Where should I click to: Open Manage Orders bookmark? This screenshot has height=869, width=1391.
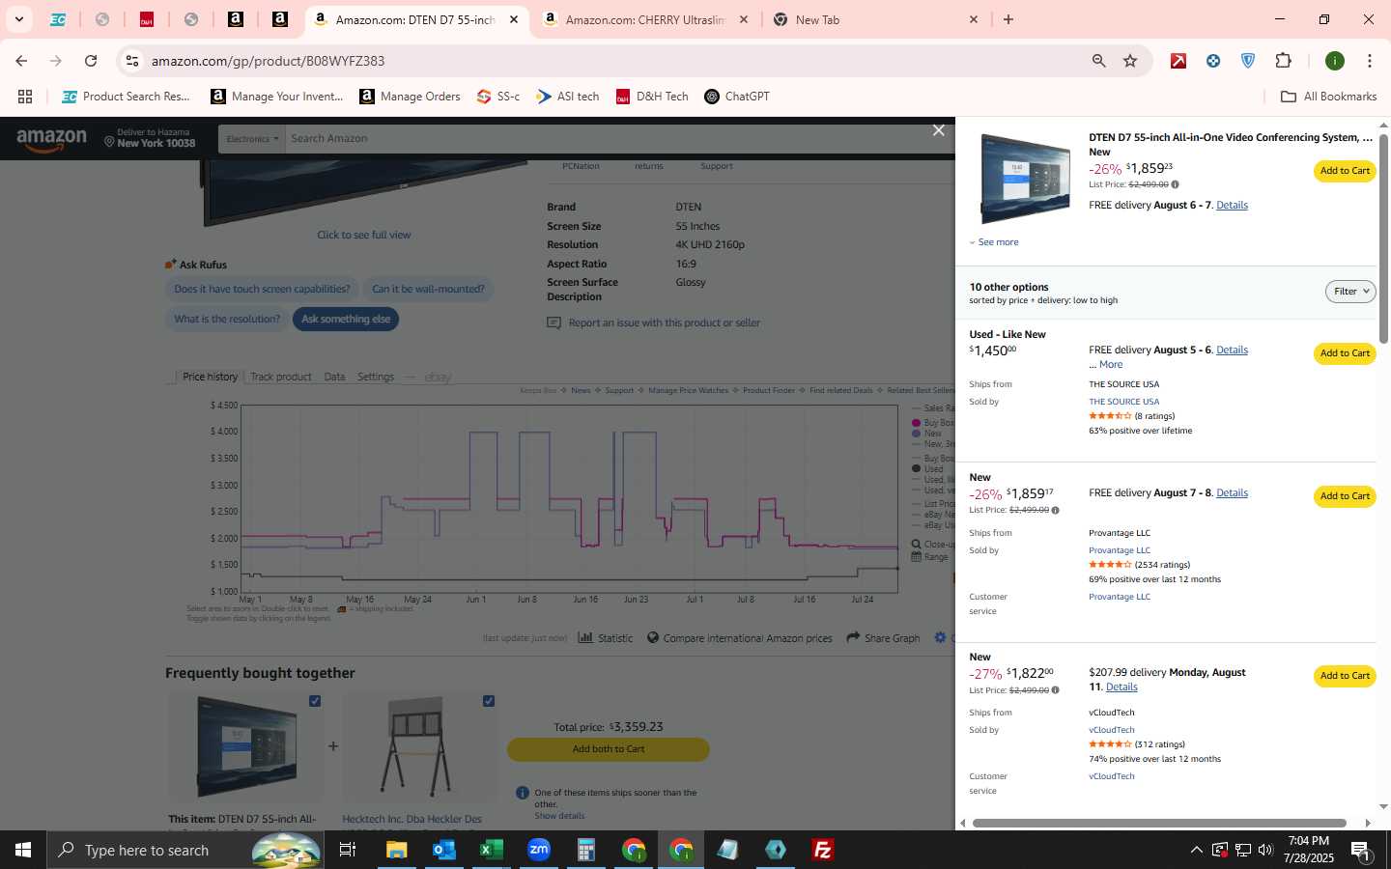pyautogui.click(x=410, y=97)
